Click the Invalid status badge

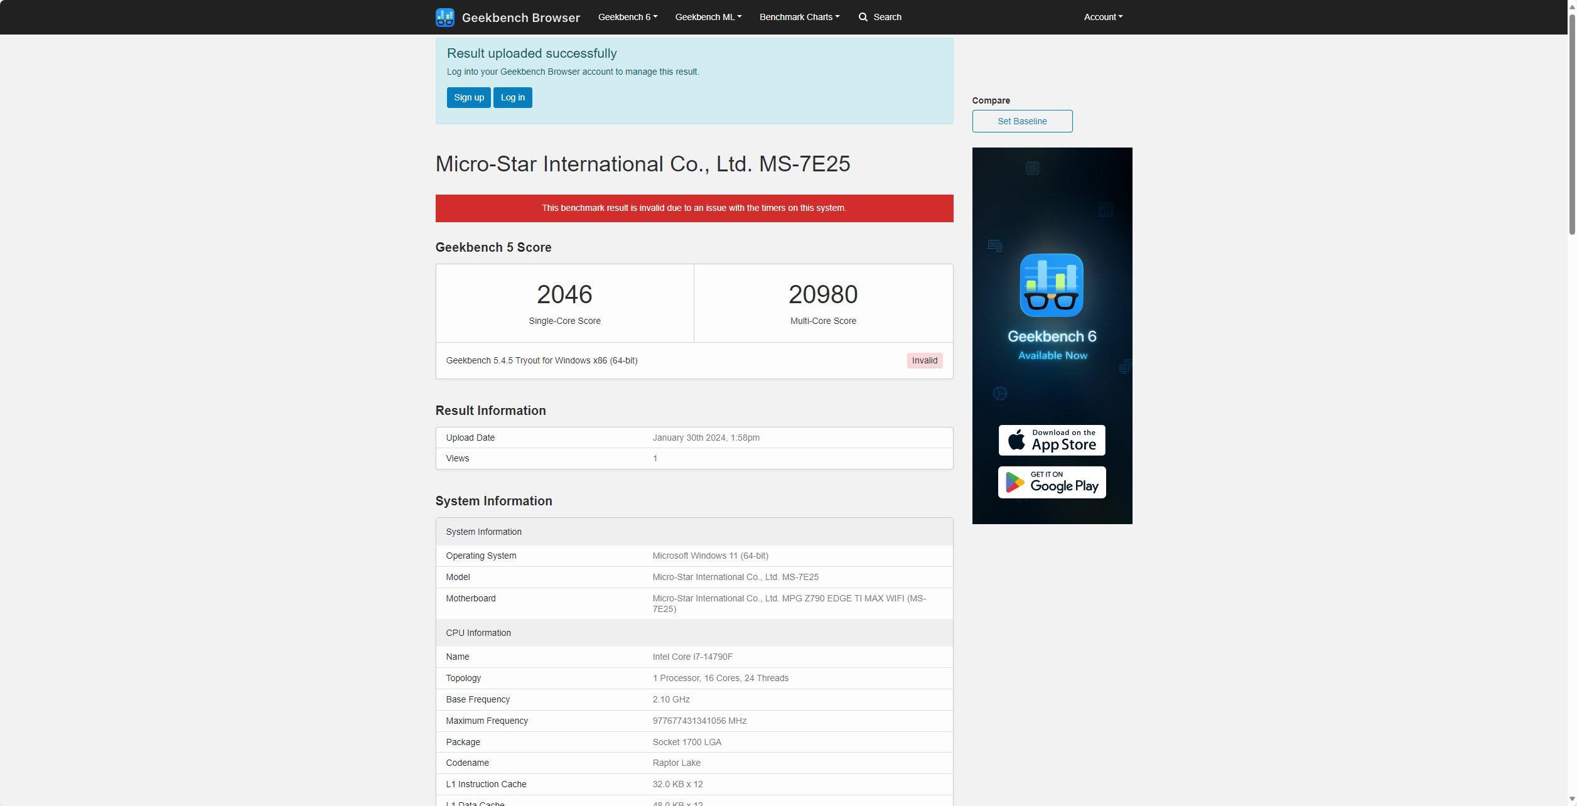924,360
